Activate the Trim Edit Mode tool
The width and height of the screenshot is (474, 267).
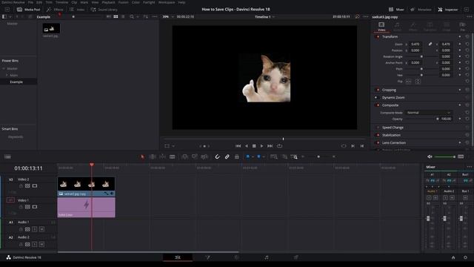click(x=153, y=156)
